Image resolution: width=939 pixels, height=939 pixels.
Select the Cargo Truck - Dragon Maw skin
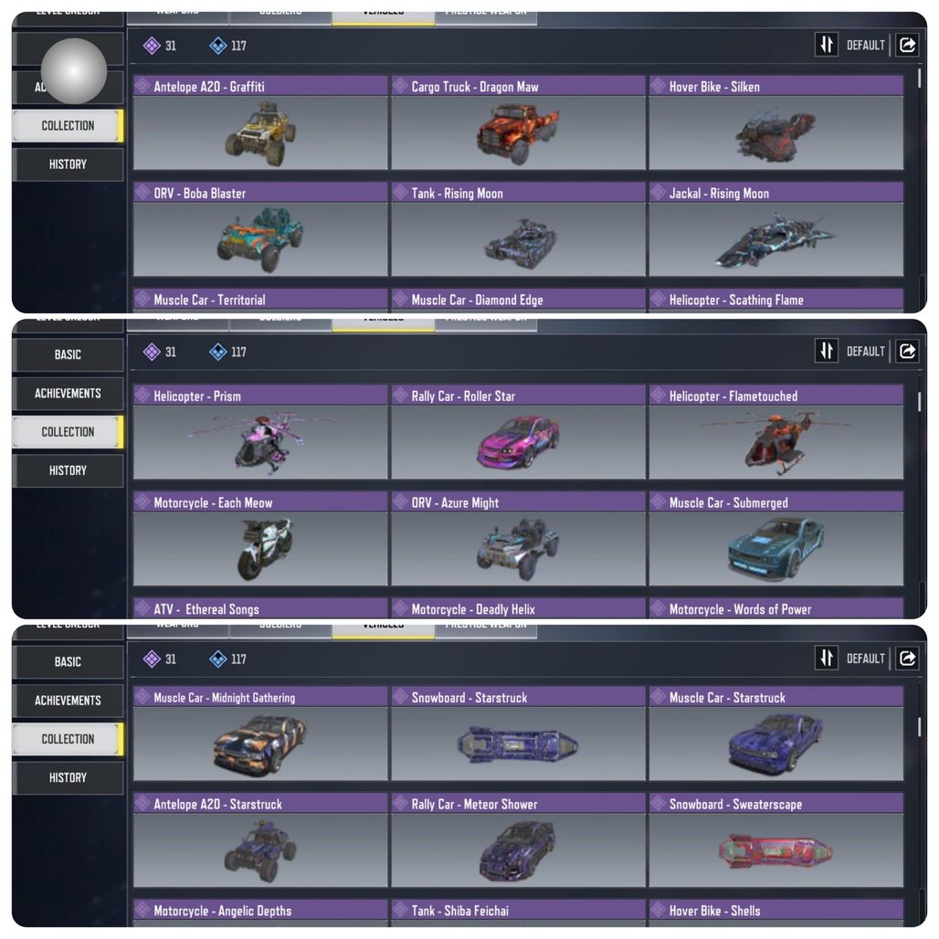coord(518,122)
